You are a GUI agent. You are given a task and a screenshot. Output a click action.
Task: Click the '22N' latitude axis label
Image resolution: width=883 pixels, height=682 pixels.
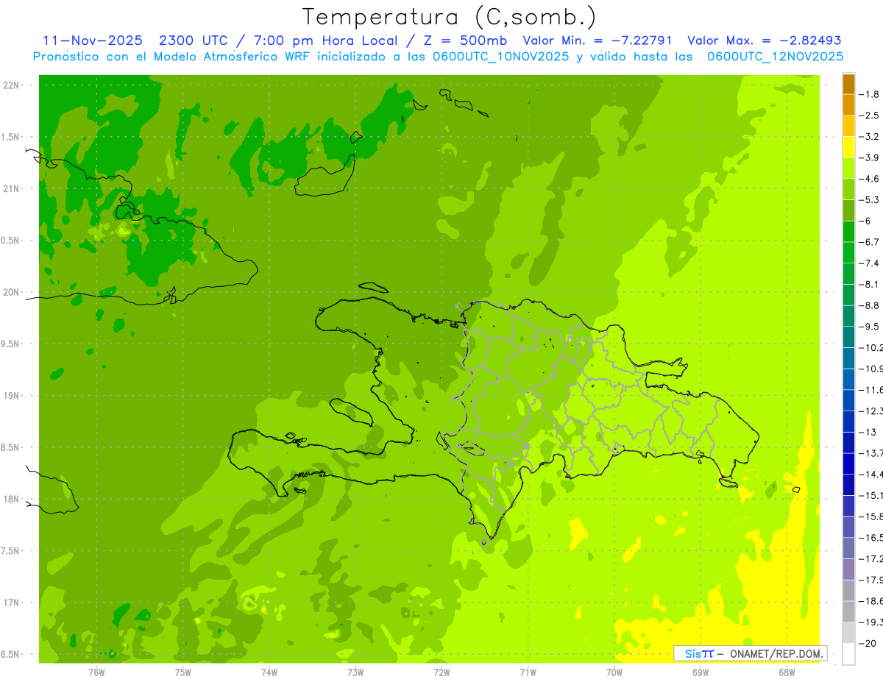coord(11,85)
